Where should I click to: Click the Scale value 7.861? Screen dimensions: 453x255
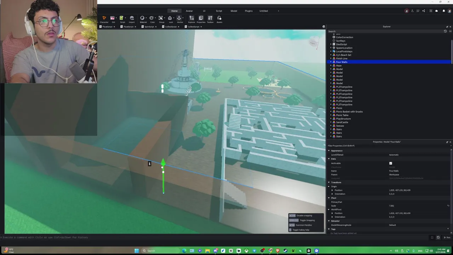392,206
